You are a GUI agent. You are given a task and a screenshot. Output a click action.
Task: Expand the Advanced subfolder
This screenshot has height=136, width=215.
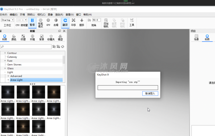pyautogui.click(x=8, y=76)
